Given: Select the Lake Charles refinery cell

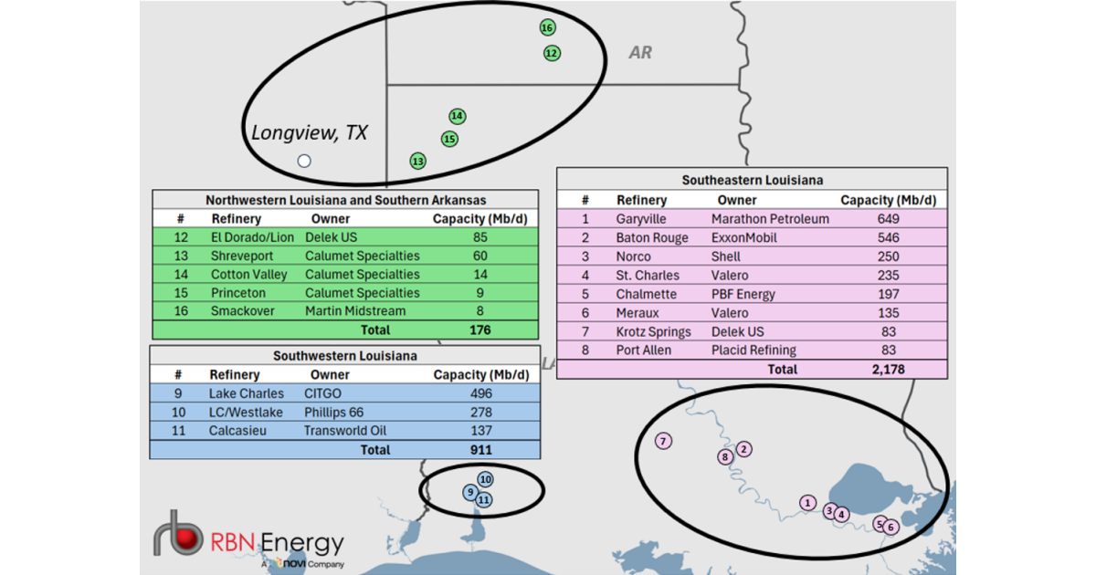Looking at the screenshot, I should (247, 393).
